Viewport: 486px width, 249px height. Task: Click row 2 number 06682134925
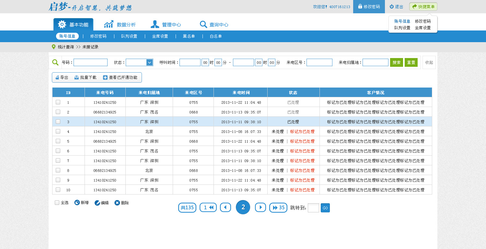[x=105, y=112]
